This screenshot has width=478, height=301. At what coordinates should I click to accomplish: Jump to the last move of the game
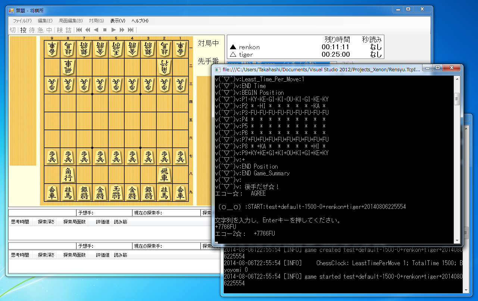[x=131, y=30]
